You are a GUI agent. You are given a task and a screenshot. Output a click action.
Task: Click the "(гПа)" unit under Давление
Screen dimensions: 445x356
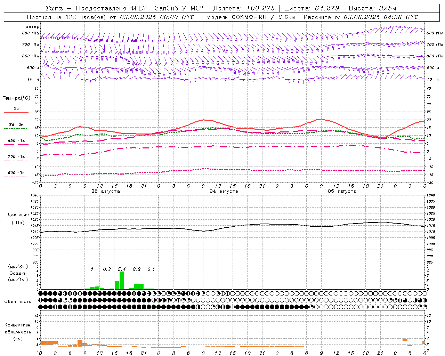18,222
